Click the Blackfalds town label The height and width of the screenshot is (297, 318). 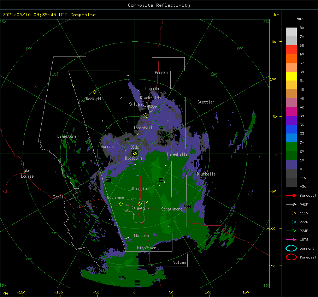[150, 98]
